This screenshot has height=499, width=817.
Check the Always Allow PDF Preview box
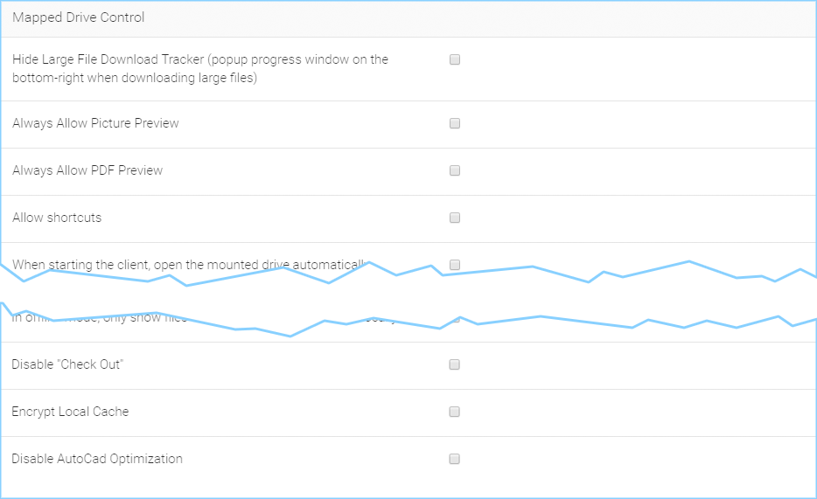click(455, 170)
